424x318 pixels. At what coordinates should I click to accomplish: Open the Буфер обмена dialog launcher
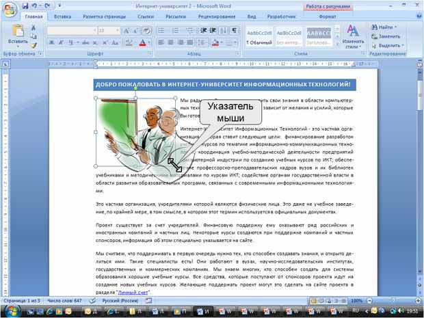(x=40, y=53)
